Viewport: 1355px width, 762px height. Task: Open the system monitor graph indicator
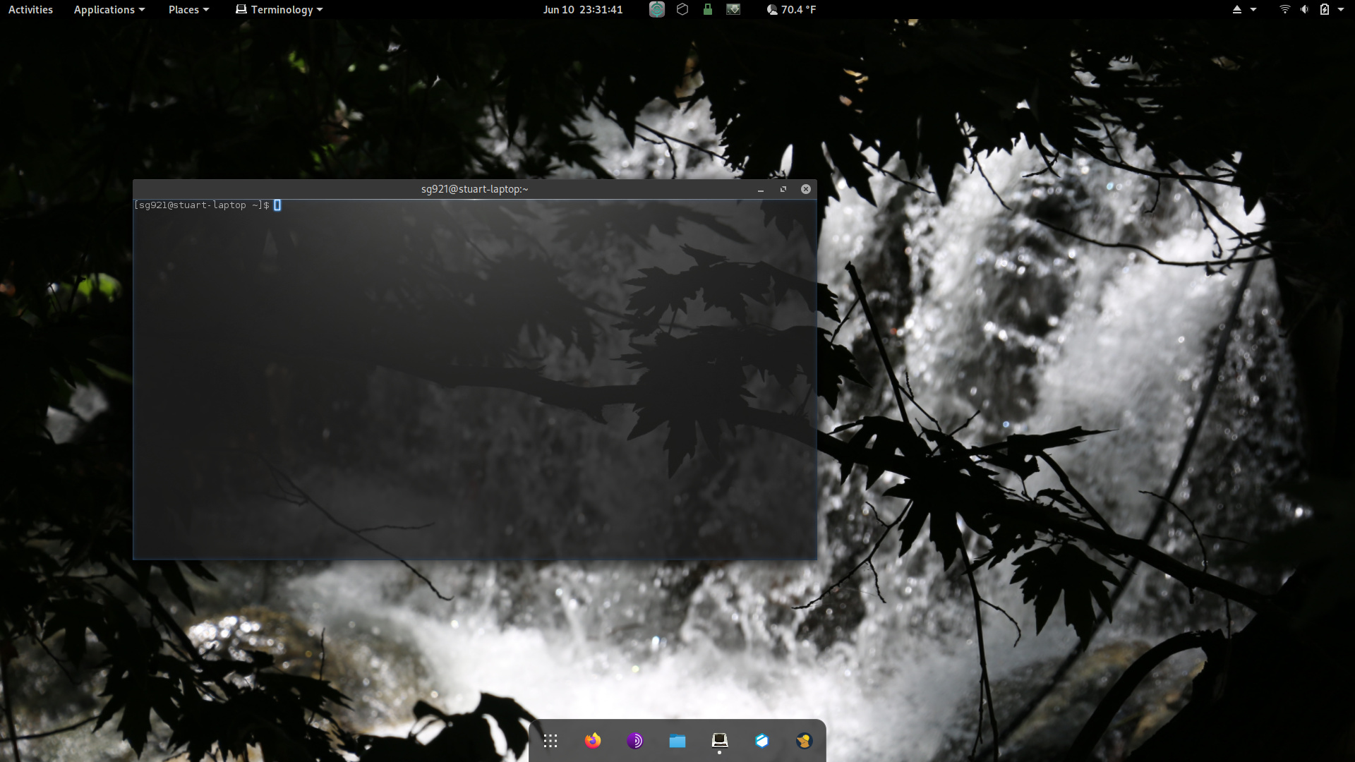click(733, 9)
